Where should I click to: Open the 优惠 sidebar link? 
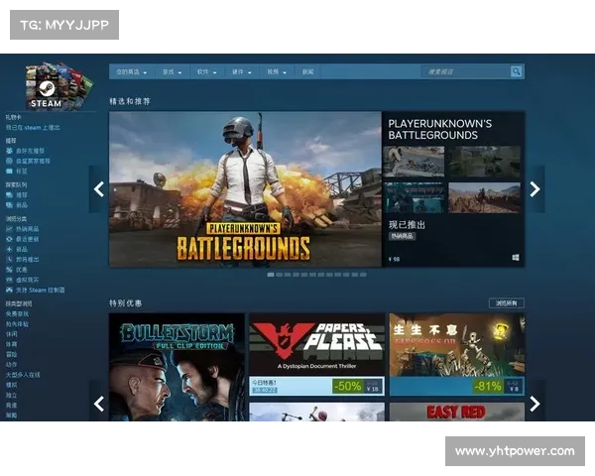click(x=21, y=270)
